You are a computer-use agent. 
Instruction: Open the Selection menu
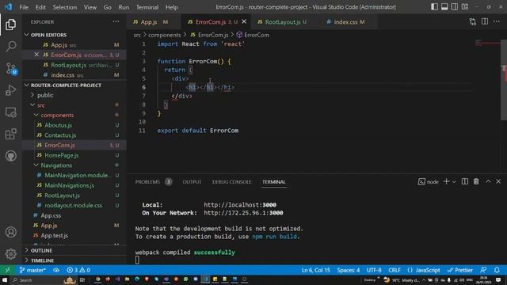click(65, 7)
